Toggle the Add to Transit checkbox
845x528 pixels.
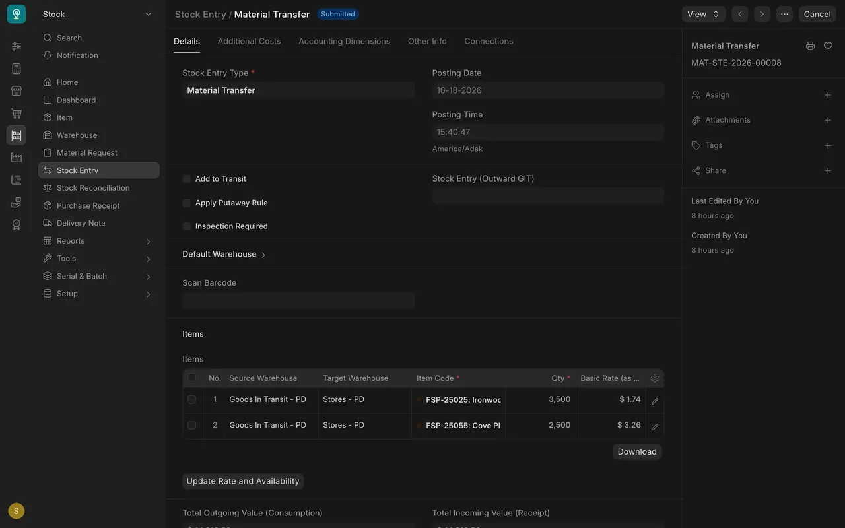tap(187, 179)
